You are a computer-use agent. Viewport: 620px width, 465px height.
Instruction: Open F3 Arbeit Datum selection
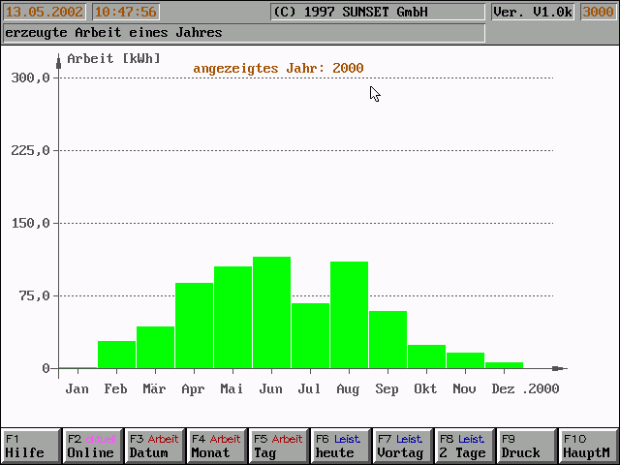(x=154, y=446)
